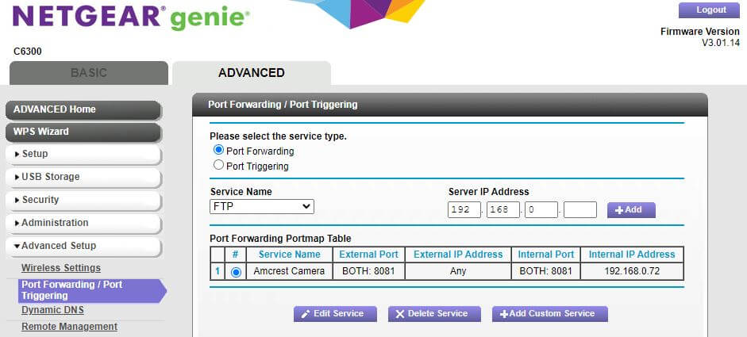This screenshot has width=747, height=337.
Task: Click the Logout button
Action: (x=710, y=10)
